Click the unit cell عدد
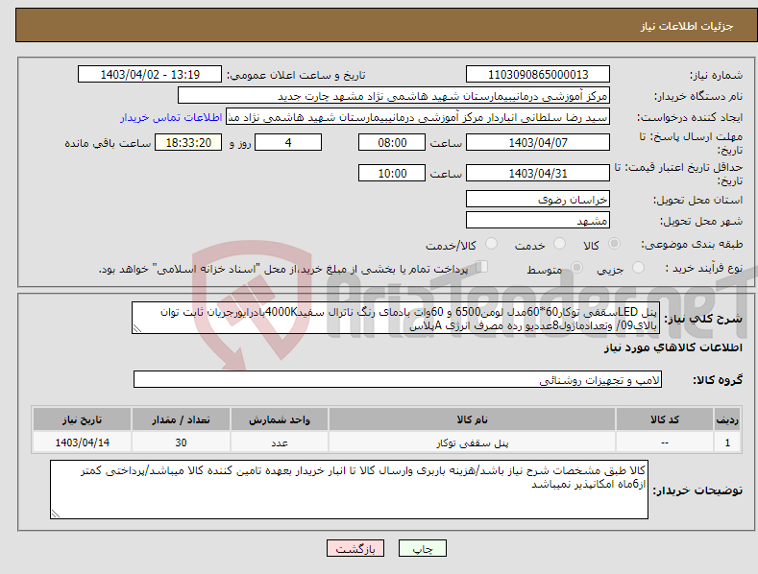 point(280,442)
